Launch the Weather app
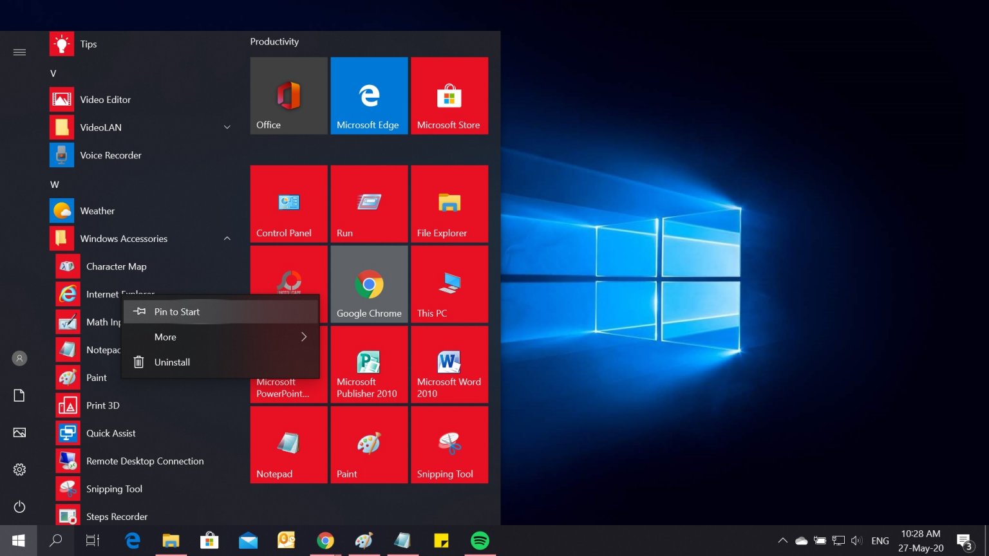This screenshot has width=989, height=556. [x=97, y=210]
